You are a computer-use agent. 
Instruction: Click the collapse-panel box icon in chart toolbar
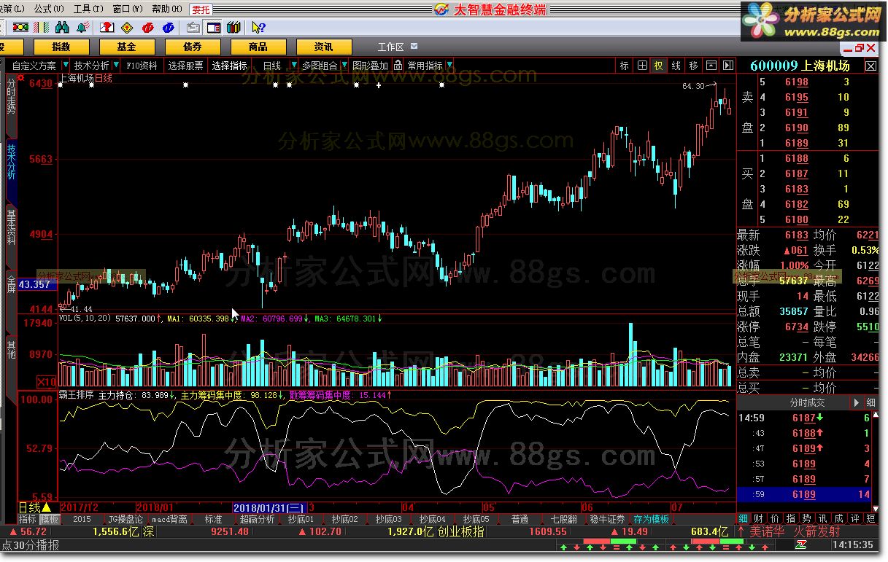[x=711, y=66]
